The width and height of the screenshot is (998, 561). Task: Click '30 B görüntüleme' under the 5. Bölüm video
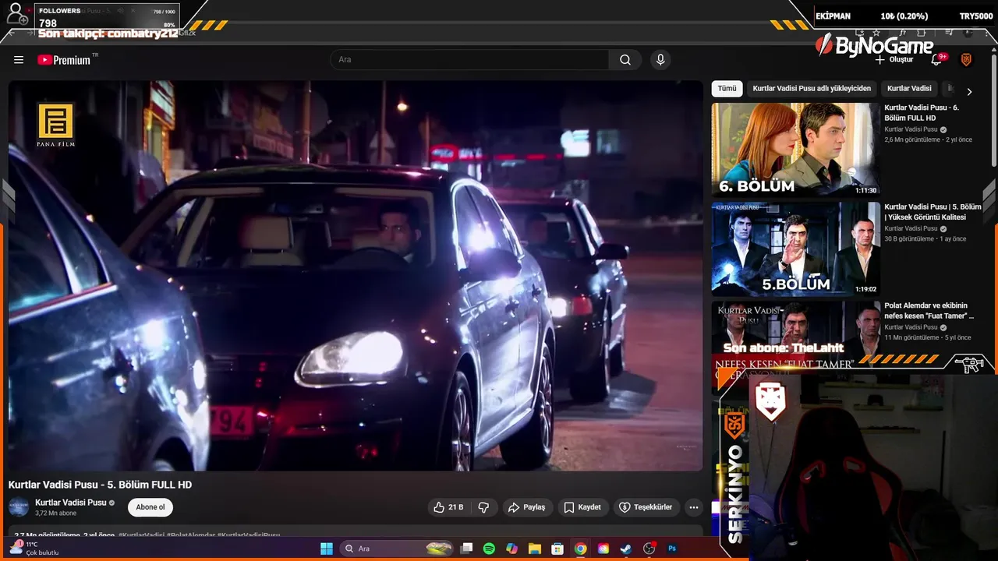909,239
